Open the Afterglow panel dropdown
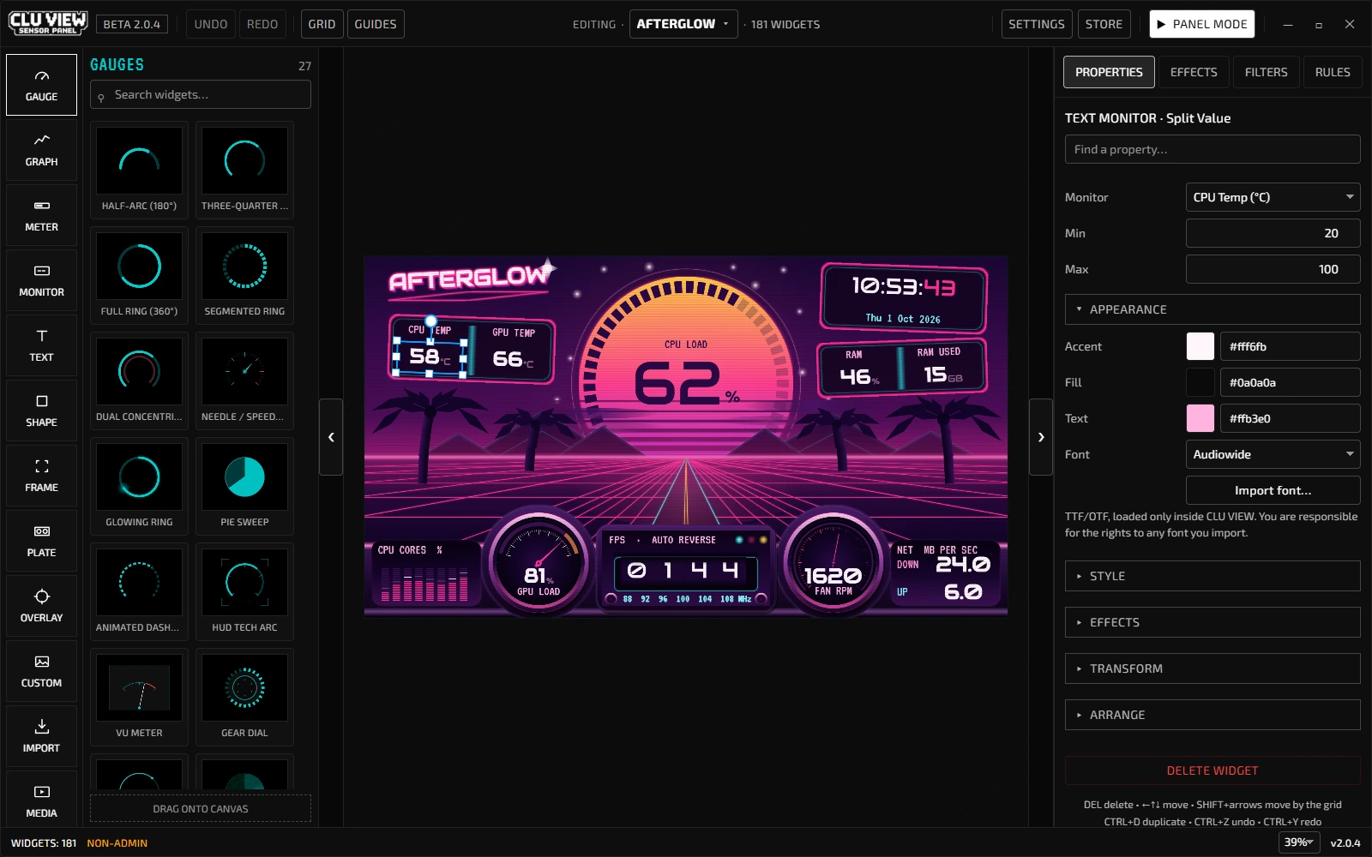The image size is (1372, 857). pyautogui.click(x=683, y=24)
